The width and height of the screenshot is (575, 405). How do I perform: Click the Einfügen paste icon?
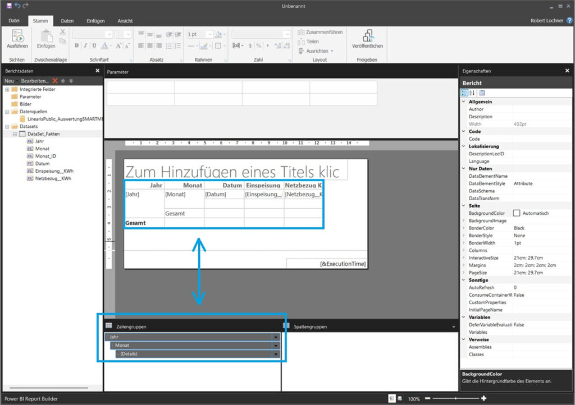click(46, 37)
